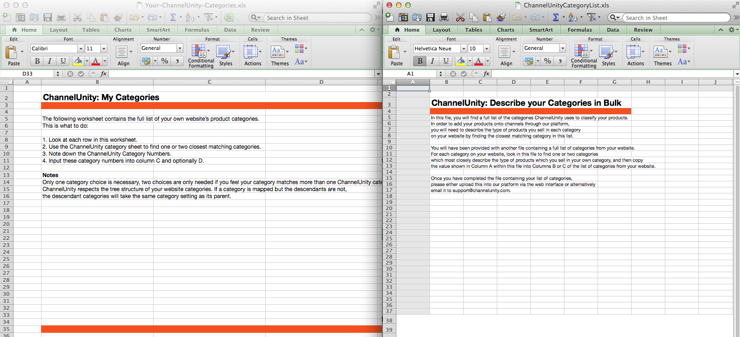Click Conditional Formatting icon in ChannelUnityCategoryList window
Image resolution: width=740 pixels, height=337 pixels.
click(582, 51)
